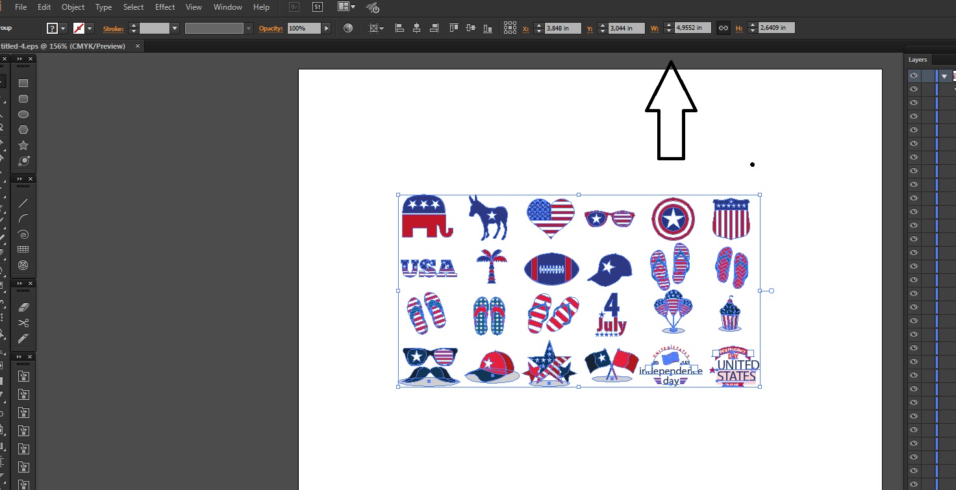Toggle eye icon of sixth Layers row

coord(914,143)
